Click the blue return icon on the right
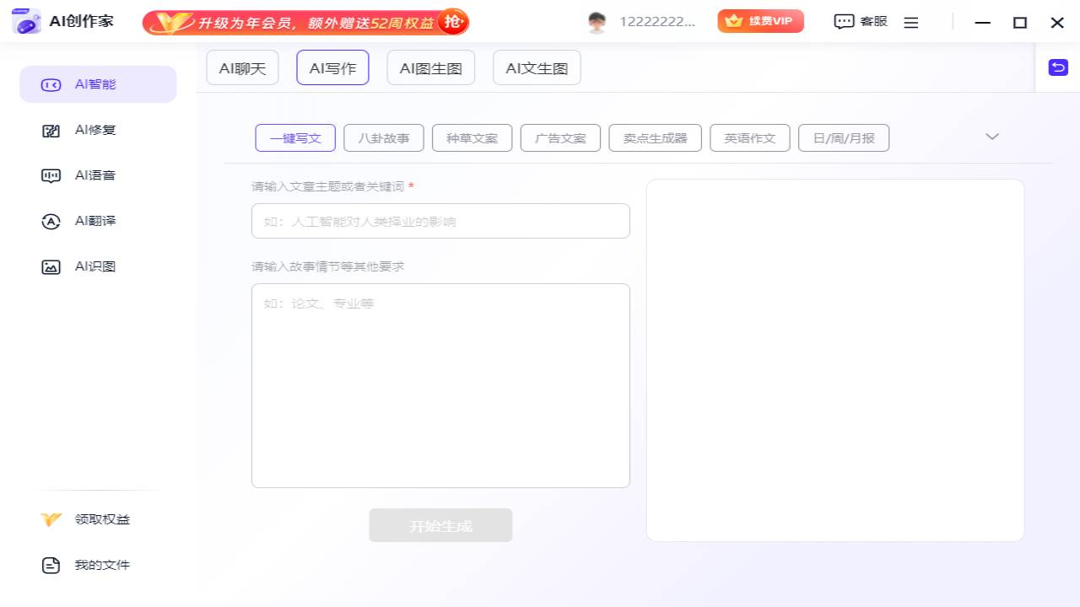 click(x=1058, y=67)
